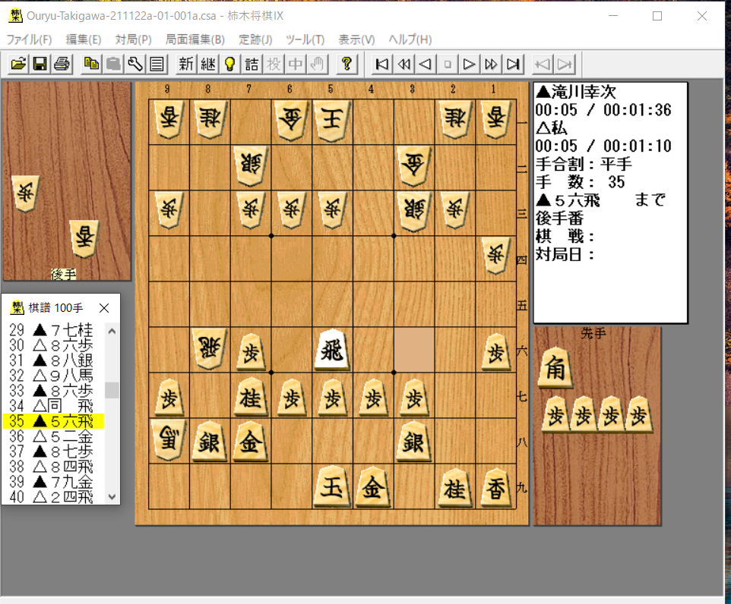Rewind several moves back
The image size is (731, 604).
click(403, 64)
